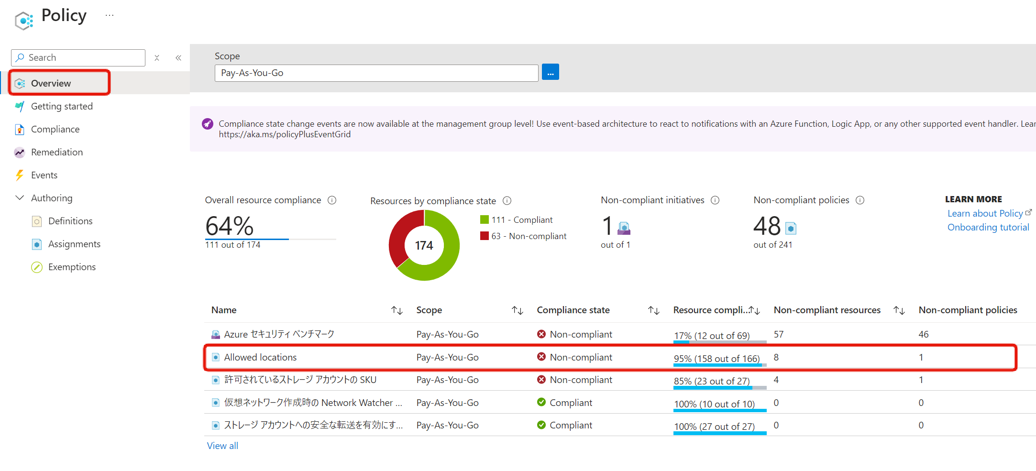Click non-compliant resources count 57
1036x471 pixels.
(779, 334)
